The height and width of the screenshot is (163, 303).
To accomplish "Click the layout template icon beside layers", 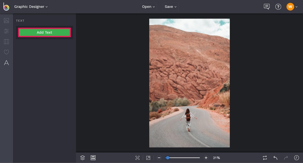I will tap(93, 158).
